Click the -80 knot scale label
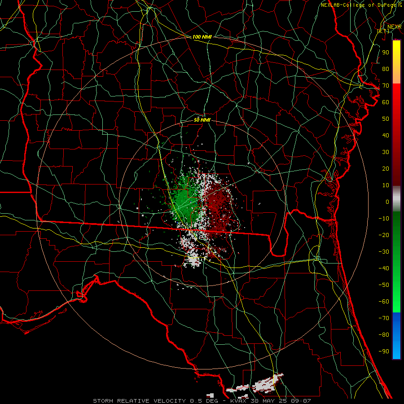This screenshot has width=404, height=404. [384, 335]
